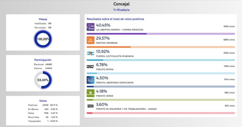Click the La Libertad Avanza party logo

click(x=90, y=27)
